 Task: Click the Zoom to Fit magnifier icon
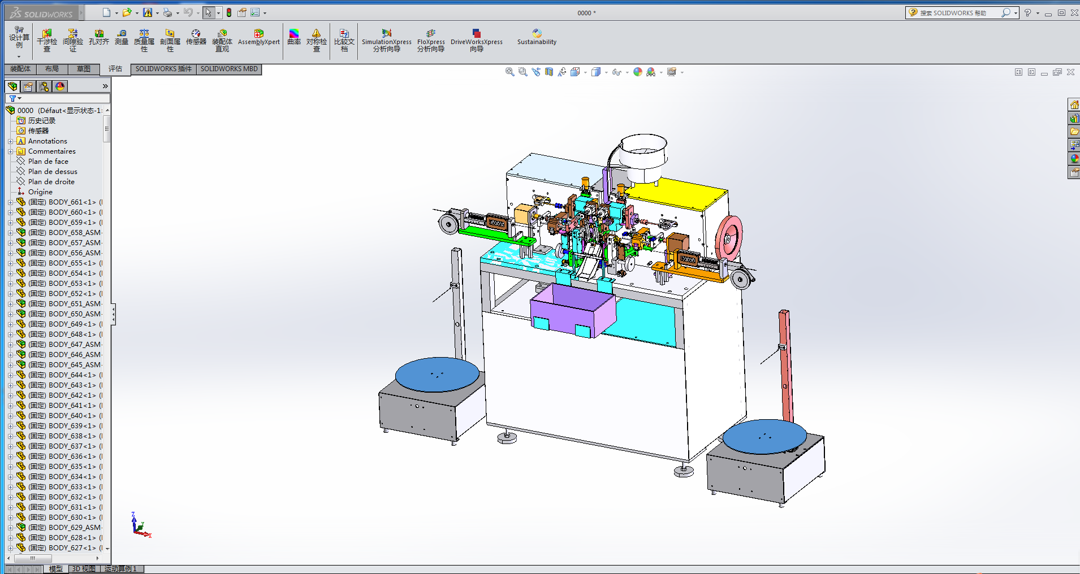coord(509,72)
